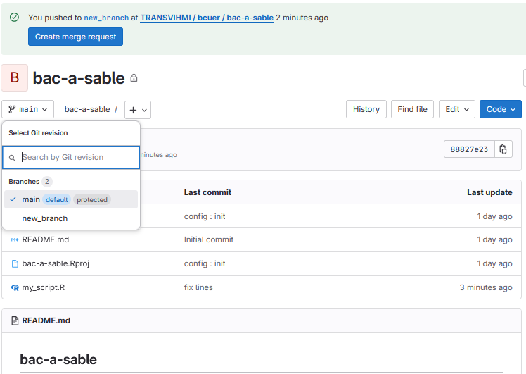Screen dimensions: 526x374
Task: Click the R file icon beside my_script.R
Action: [15, 287]
